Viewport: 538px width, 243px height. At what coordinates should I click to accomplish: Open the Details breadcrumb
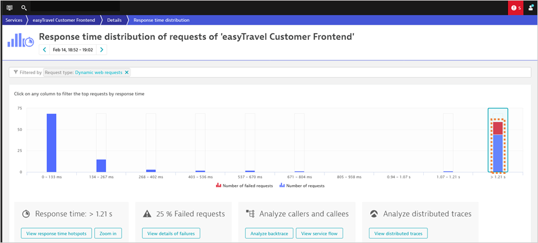[x=114, y=20]
